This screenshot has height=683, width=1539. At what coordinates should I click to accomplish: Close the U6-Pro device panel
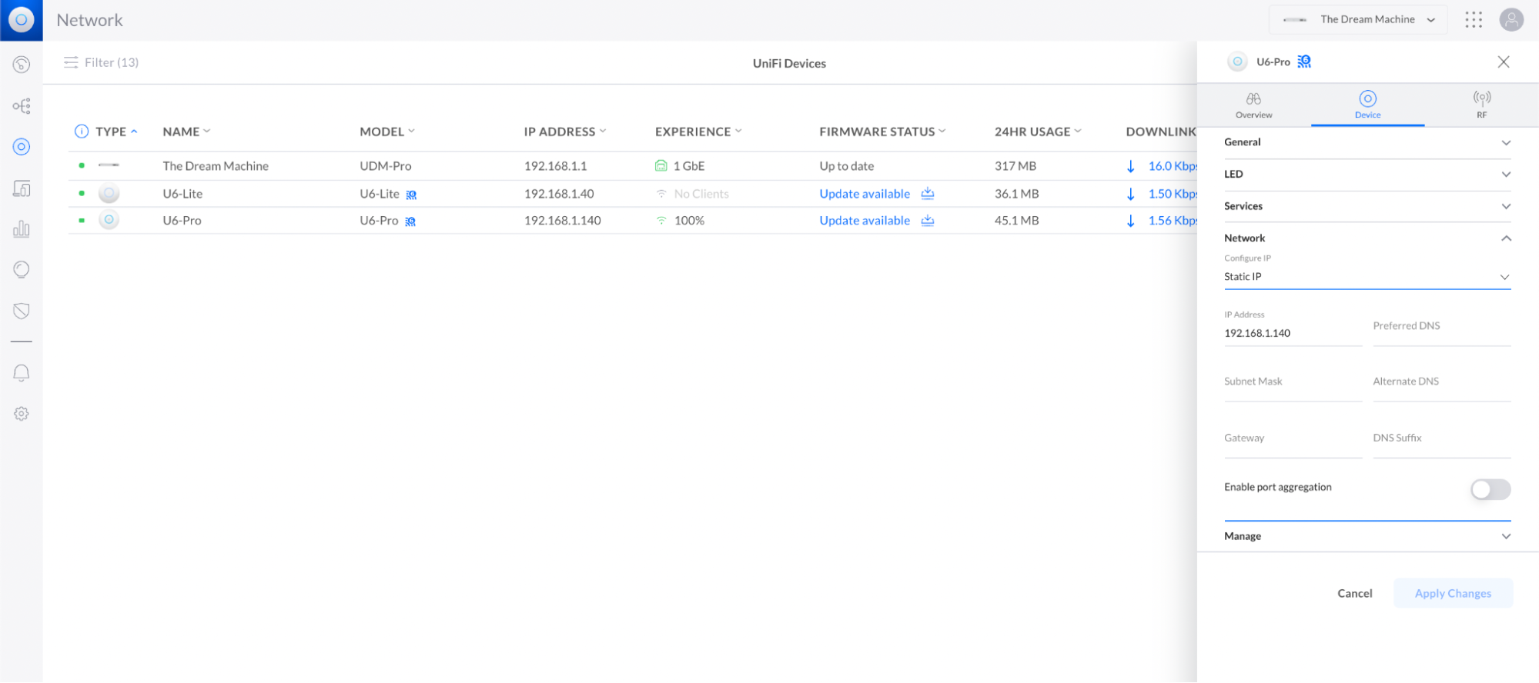point(1504,62)
